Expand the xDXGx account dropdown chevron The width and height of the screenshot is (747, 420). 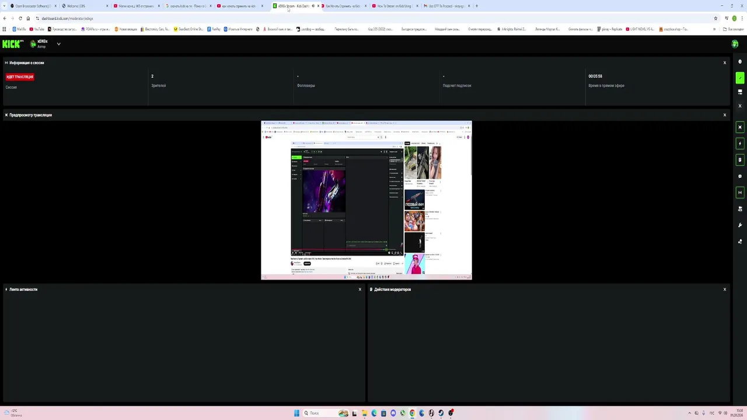[x=58, y=44]
